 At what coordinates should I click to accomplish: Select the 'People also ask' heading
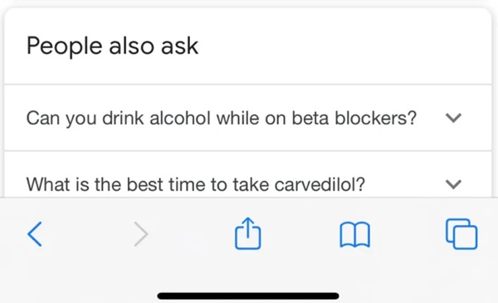112,46
